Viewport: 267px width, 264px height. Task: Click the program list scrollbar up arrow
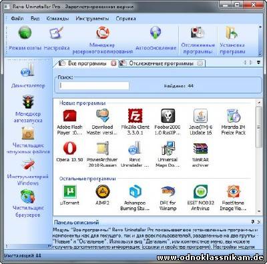point(258,103)
